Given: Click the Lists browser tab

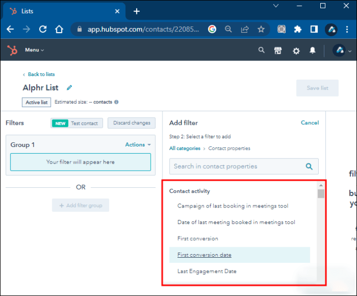Looking at the screenshot, I should click(64, 11).
